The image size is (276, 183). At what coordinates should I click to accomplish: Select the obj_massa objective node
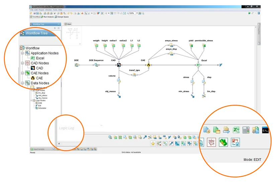pos(119,96)
